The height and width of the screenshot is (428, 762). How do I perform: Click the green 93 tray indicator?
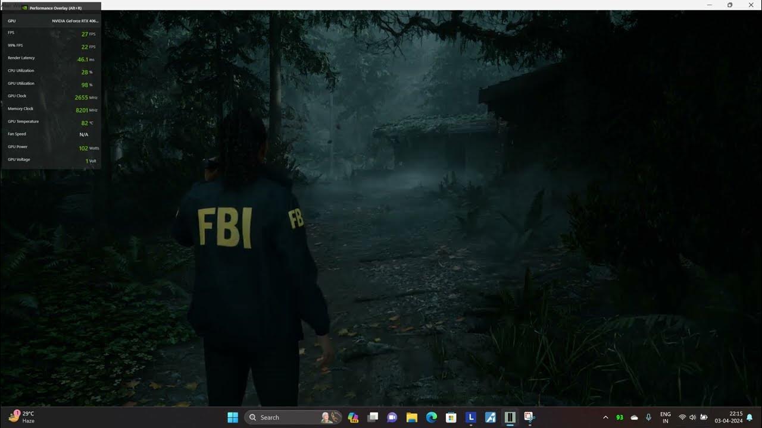pyautogui.click(x=620, y=417)
